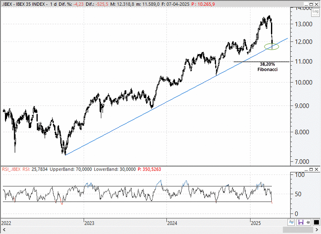The image size is (321, 234).
Task: Click the 'F: 07-04-2025' date
Action: (176, 4)
